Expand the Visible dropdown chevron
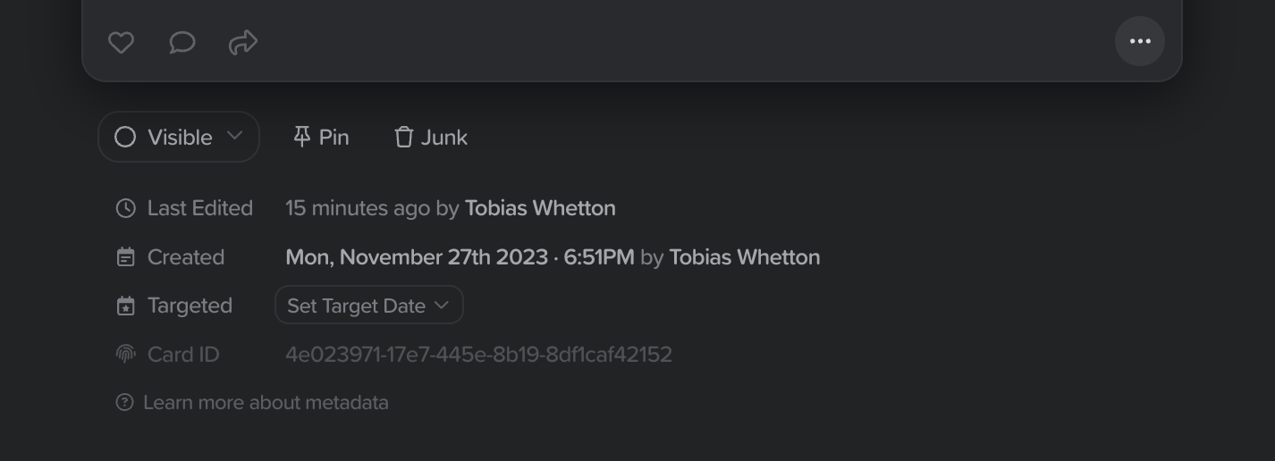 click(x=234, y=136)
